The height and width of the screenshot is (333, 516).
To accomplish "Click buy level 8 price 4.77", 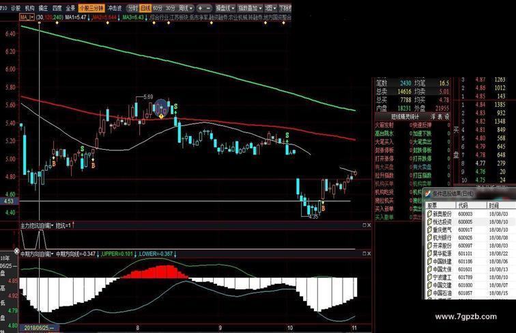I will (x=480, y=163).
